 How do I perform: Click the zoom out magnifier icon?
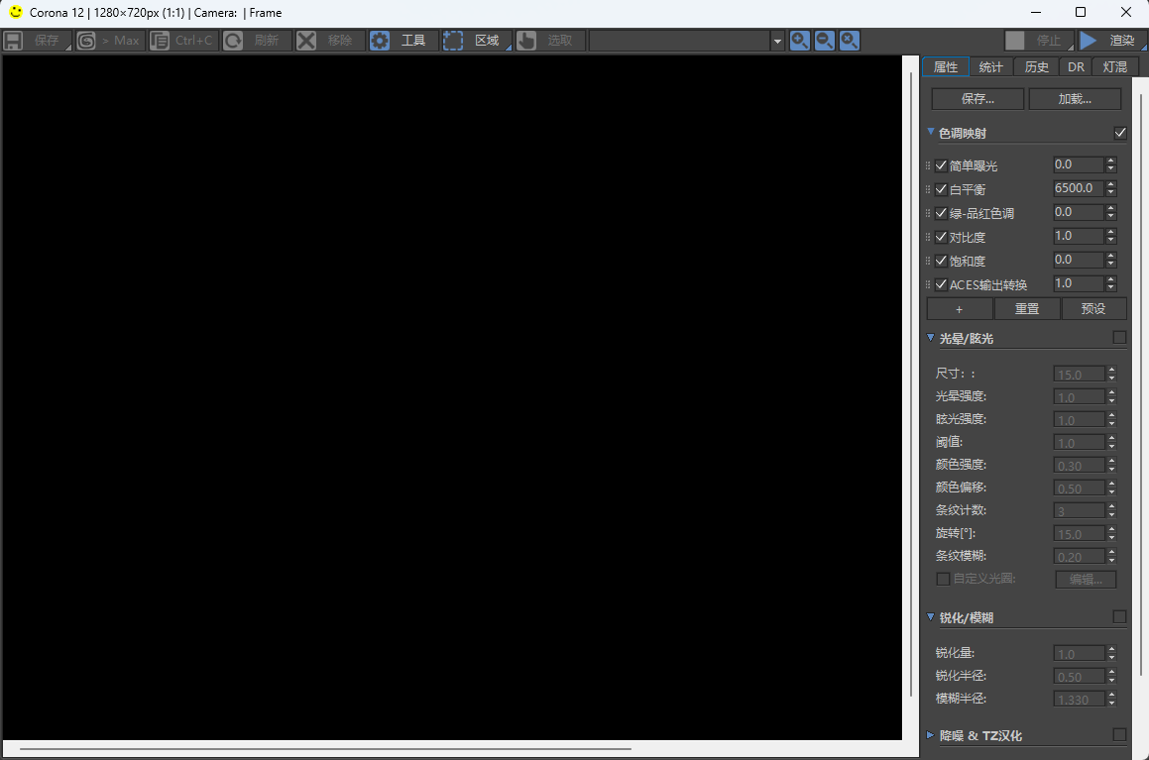coord(824,41)
